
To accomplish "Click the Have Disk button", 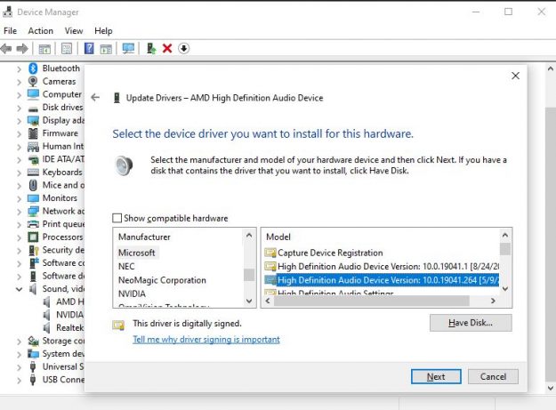I will pos(471,323).
